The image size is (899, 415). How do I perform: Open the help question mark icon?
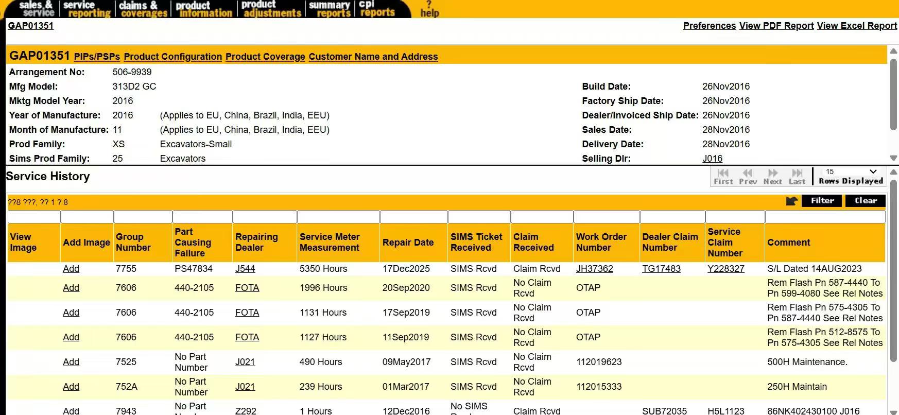click(x=429, y=9)
